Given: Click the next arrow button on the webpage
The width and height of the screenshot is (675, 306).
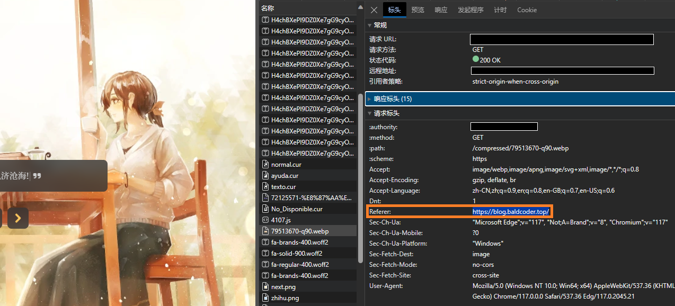Looking at the screenshot, I should (x=17, y=218).
